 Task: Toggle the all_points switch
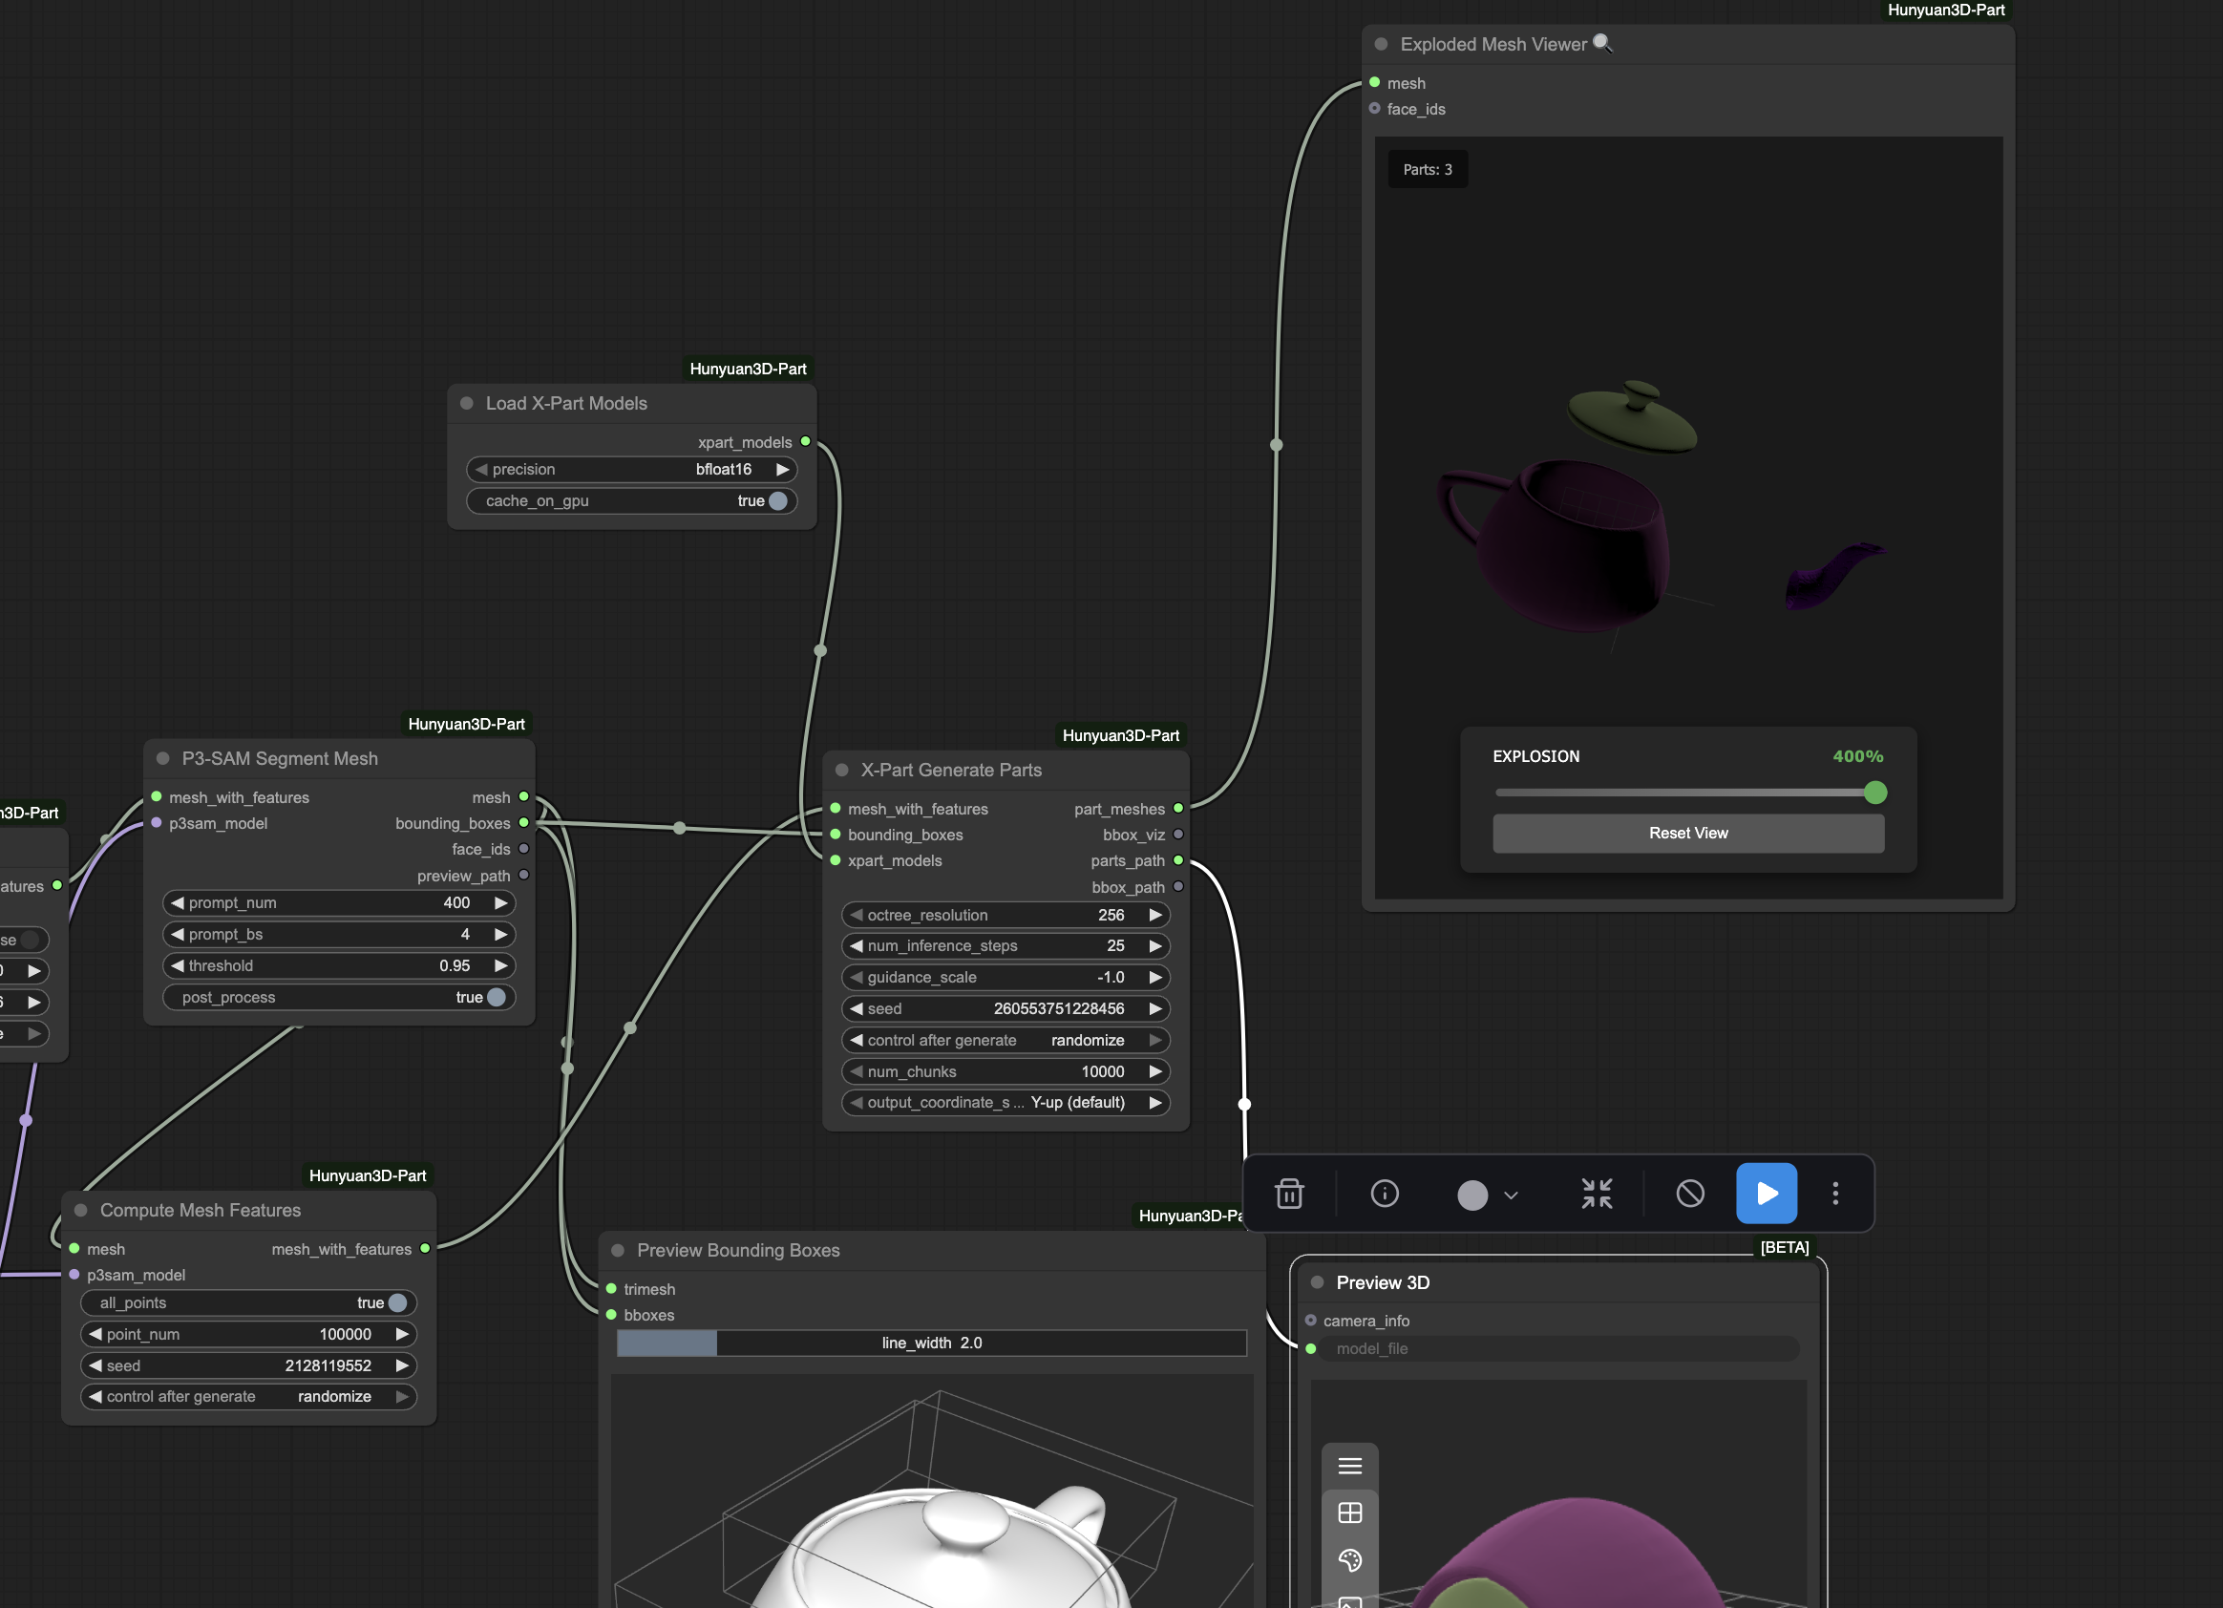(397, 1303)
